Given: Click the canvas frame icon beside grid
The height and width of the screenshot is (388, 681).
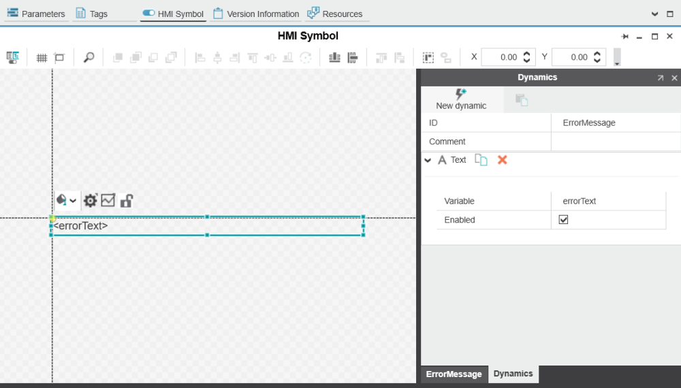Looking at the screenshot, I should pos(59,58).
